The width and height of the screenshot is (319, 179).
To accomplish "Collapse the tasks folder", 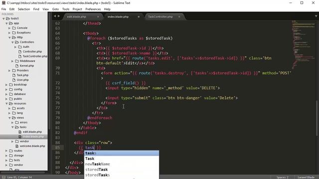I will (12, 127).
